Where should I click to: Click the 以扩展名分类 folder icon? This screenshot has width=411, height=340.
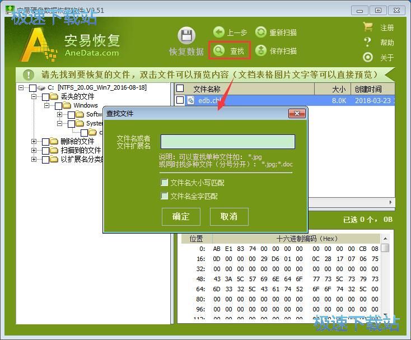(54, 159)
